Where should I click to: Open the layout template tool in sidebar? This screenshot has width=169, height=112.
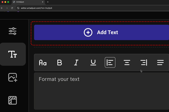[12, 100]
